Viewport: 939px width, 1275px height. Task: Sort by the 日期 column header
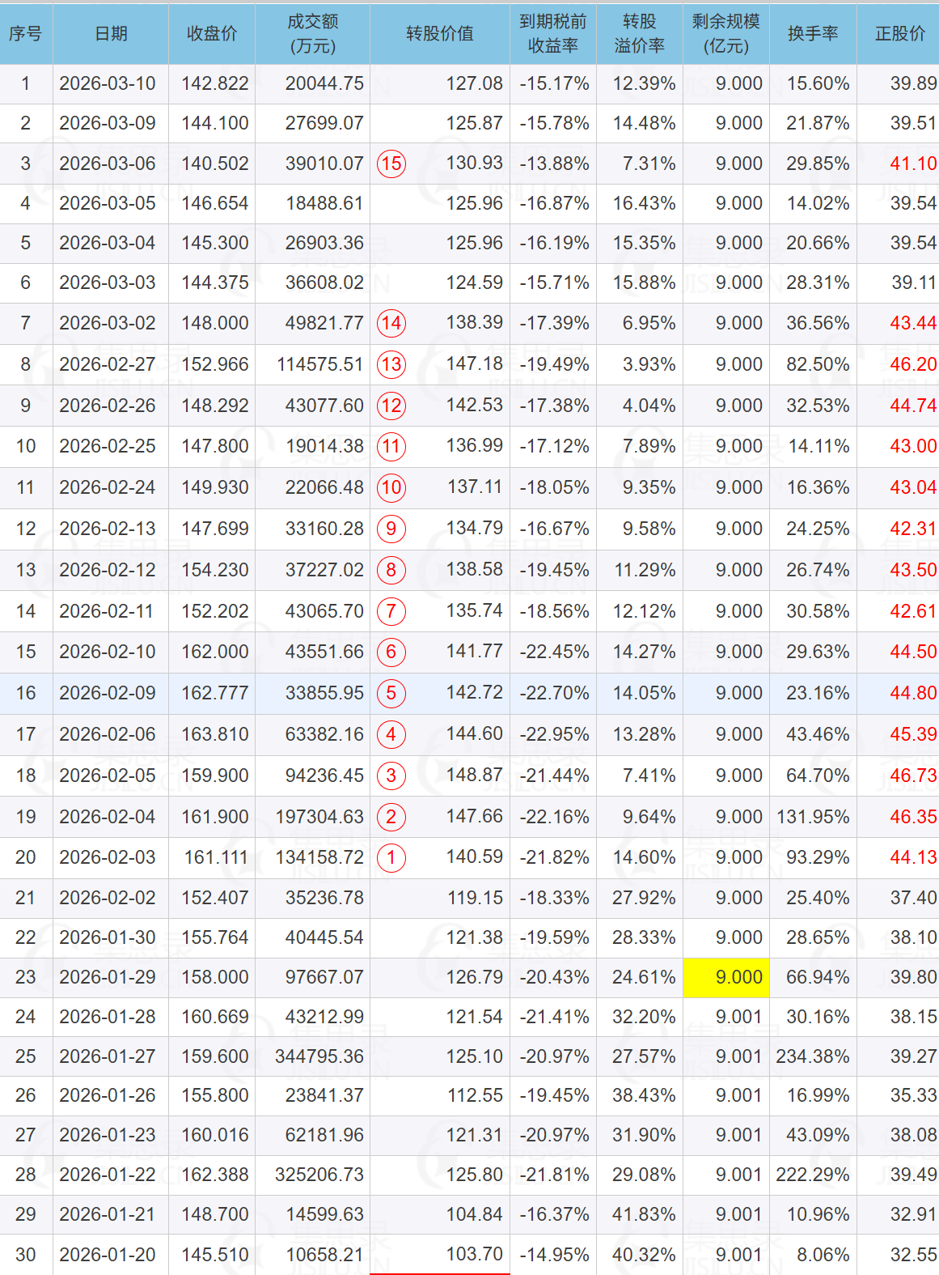(111, 33)
